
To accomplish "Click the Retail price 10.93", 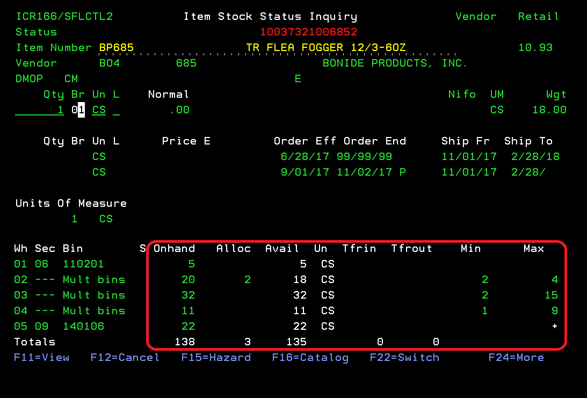I will pyautogui.click(x=535, y=48).
